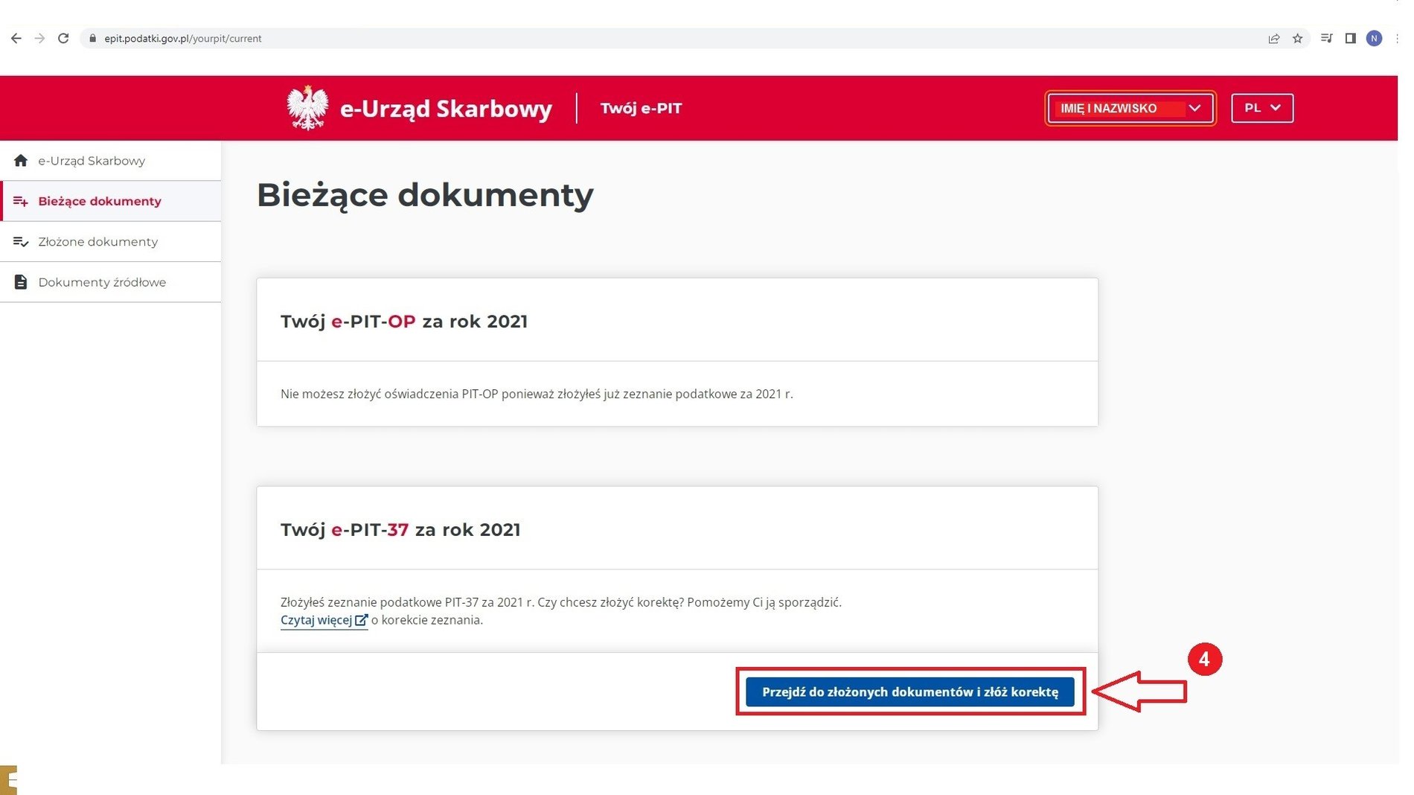Open the Chrome profile avatar N

coord(1374,38)
